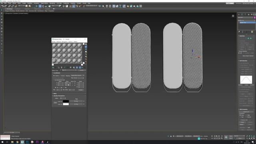Click the Material Editor toolbar icon
256x144 pixels.
click(x=124, y=6)
